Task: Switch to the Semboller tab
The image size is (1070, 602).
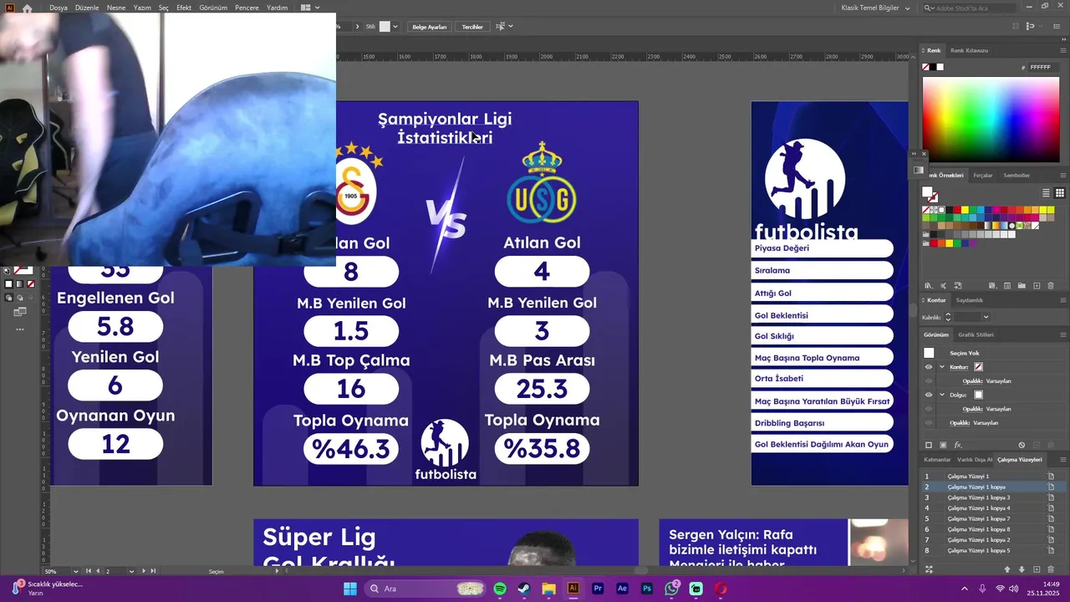Action: (x=1016, y=176)
